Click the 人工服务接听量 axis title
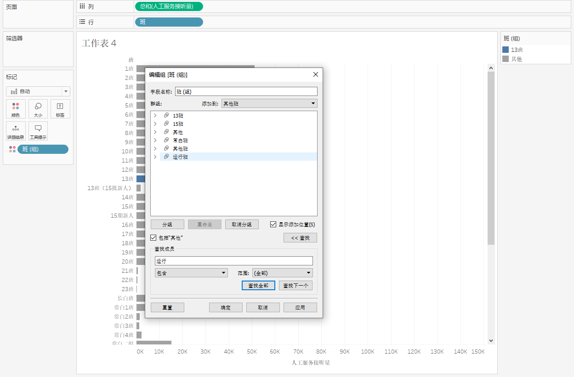 pyautogui.click(x=311, y=363)
